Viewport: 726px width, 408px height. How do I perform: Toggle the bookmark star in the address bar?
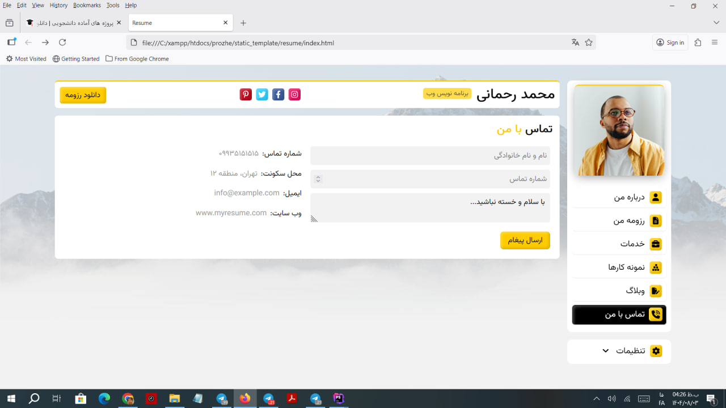click(x=588, y=42)
